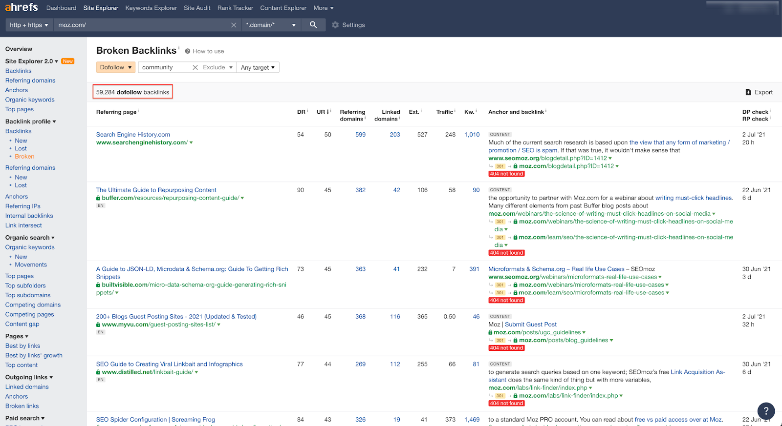782x426 pixels.
Task: Open the More menu in top navigation
Action: pos(324,8)
